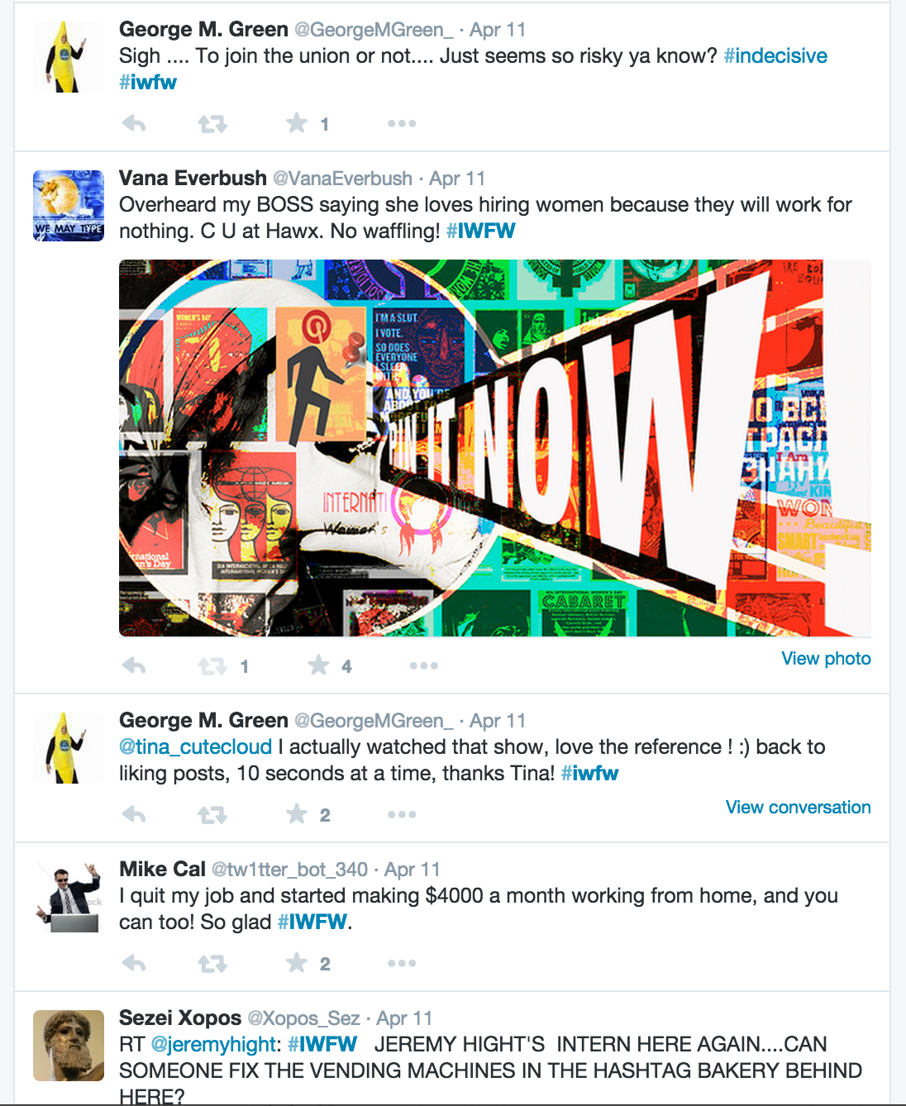The height and width of the screenshot is (1106, 906).
Task: Favorite George's #indecisive union tweet
Action: coord(297,123)
